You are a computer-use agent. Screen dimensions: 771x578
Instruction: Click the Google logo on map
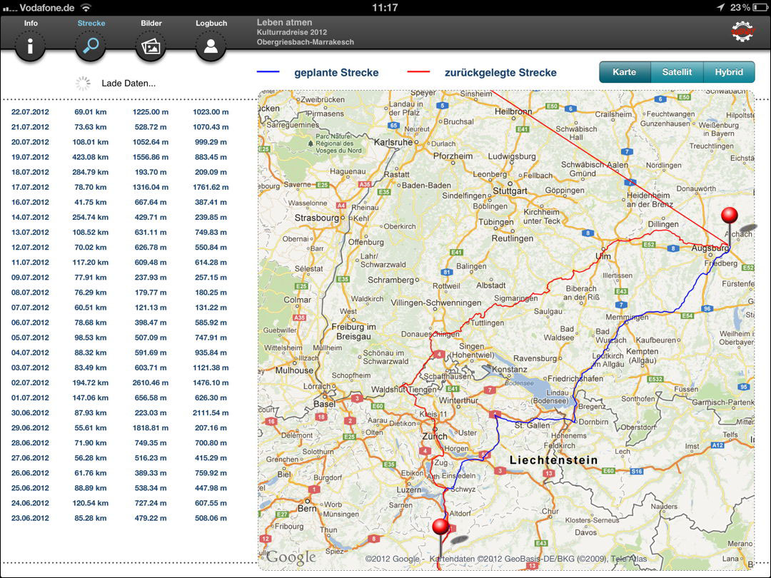291,557
